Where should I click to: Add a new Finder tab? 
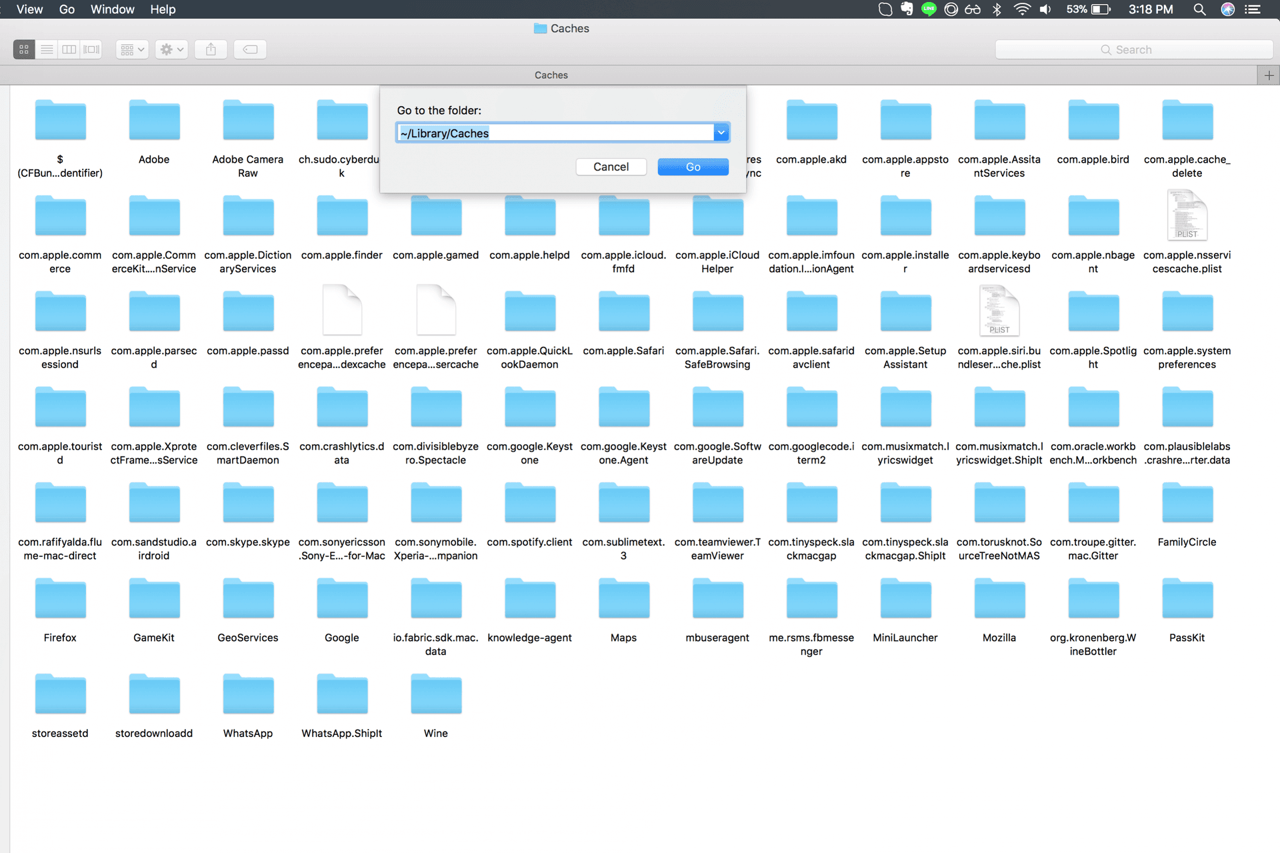1269,75
